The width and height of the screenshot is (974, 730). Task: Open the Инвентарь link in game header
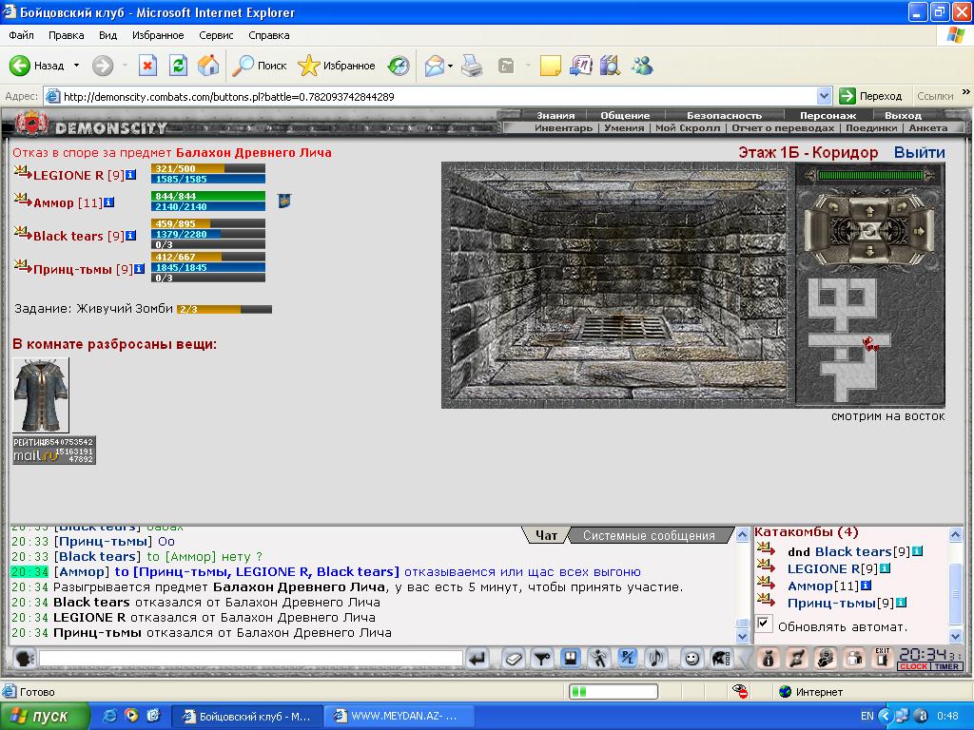(x=563, y=128)
